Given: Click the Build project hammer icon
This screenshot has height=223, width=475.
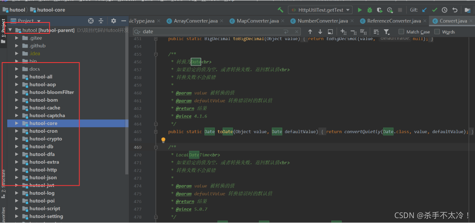Looking at the screenshot, I should (x=281, y=10).
